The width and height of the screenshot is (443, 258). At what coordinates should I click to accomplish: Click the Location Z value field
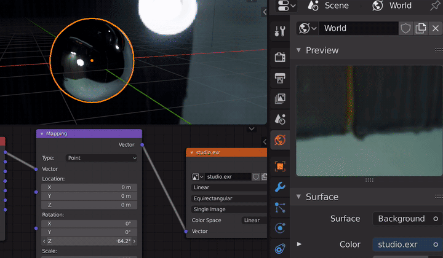[x=89, y=205]
